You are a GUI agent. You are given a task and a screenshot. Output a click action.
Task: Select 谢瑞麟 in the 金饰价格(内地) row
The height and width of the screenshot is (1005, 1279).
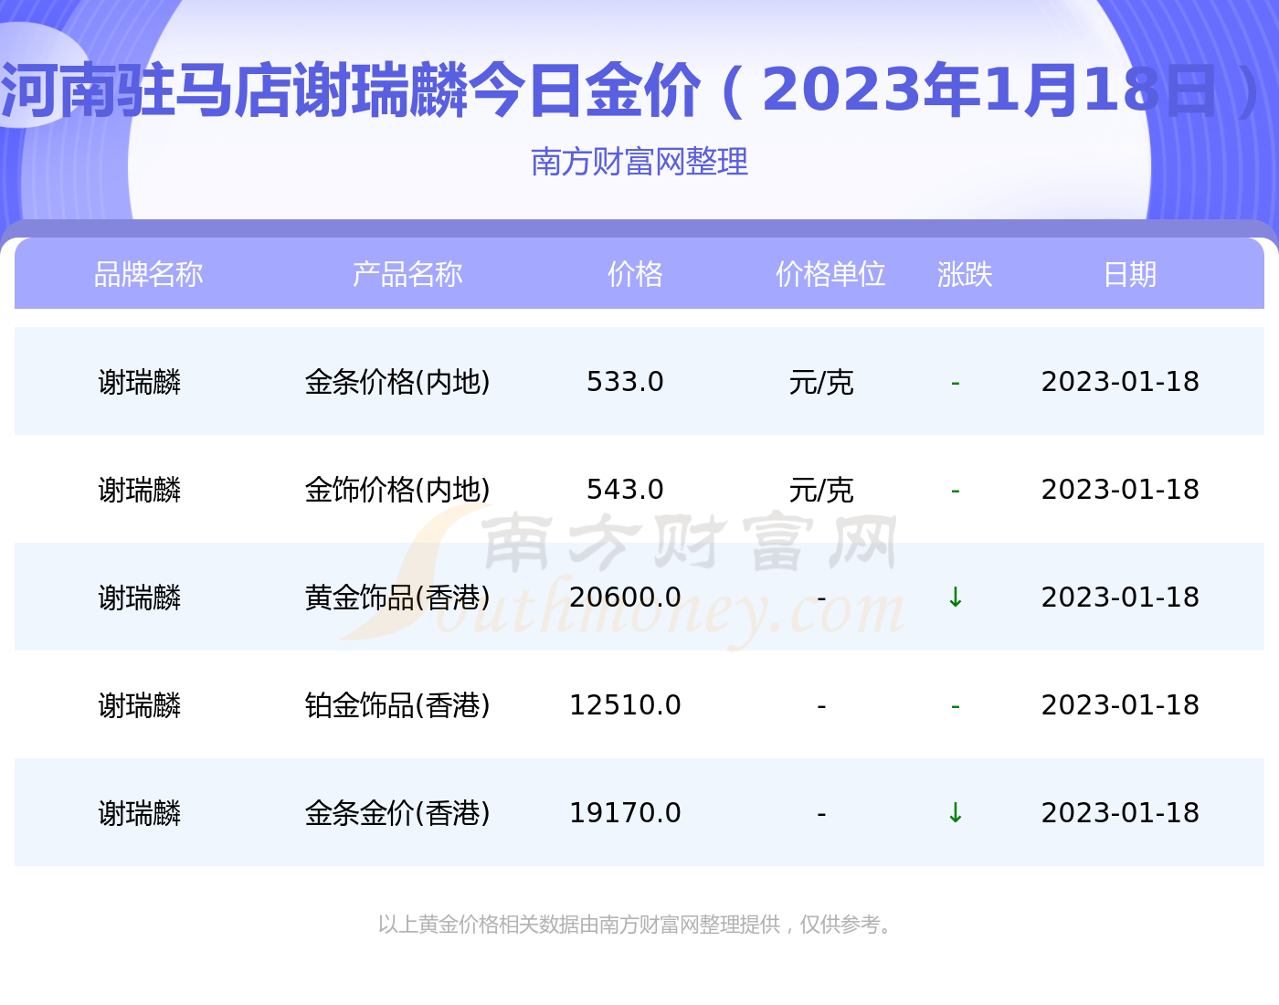(x=140, y=490)
